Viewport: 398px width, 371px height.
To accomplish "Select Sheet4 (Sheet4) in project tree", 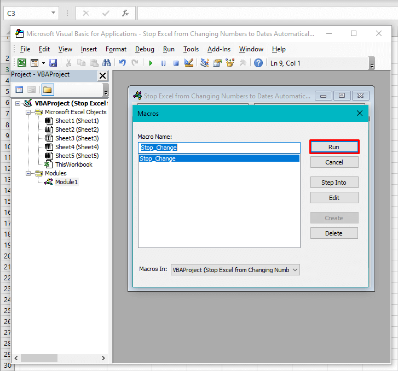I will coord(77,147).
